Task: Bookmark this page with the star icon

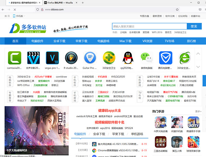Action: 177,10
